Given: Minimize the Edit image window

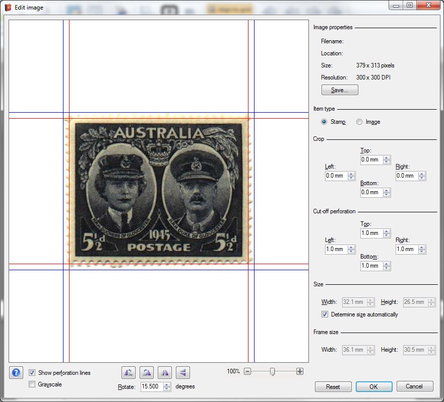Looking at the screenshot, I should (396, 5).
